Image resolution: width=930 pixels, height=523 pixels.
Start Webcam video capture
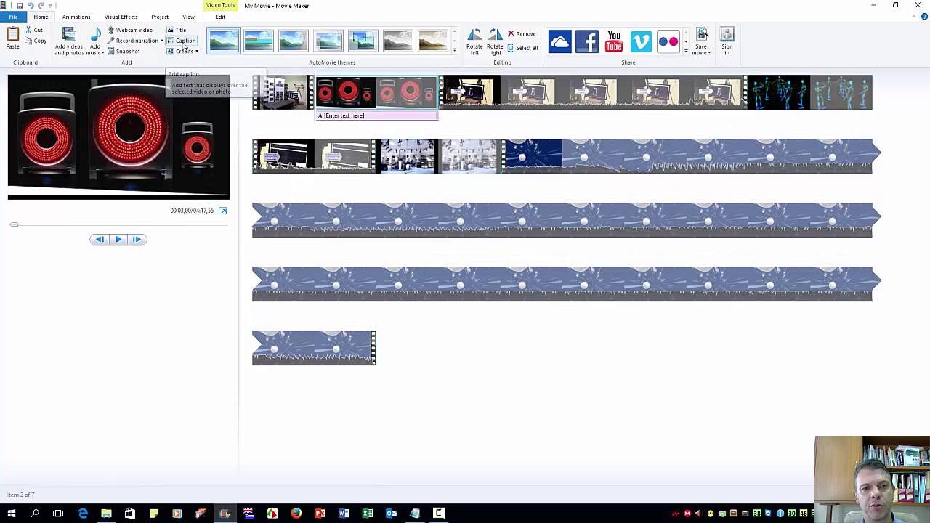click(130, 30)
